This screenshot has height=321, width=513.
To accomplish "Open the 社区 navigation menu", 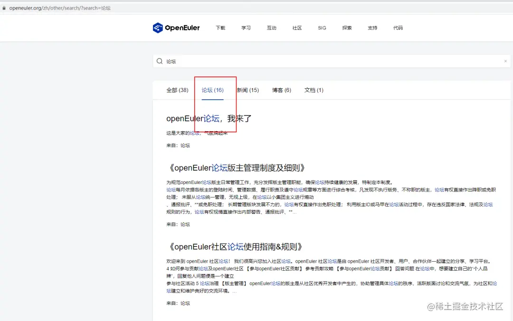I will tap(297, 28).
